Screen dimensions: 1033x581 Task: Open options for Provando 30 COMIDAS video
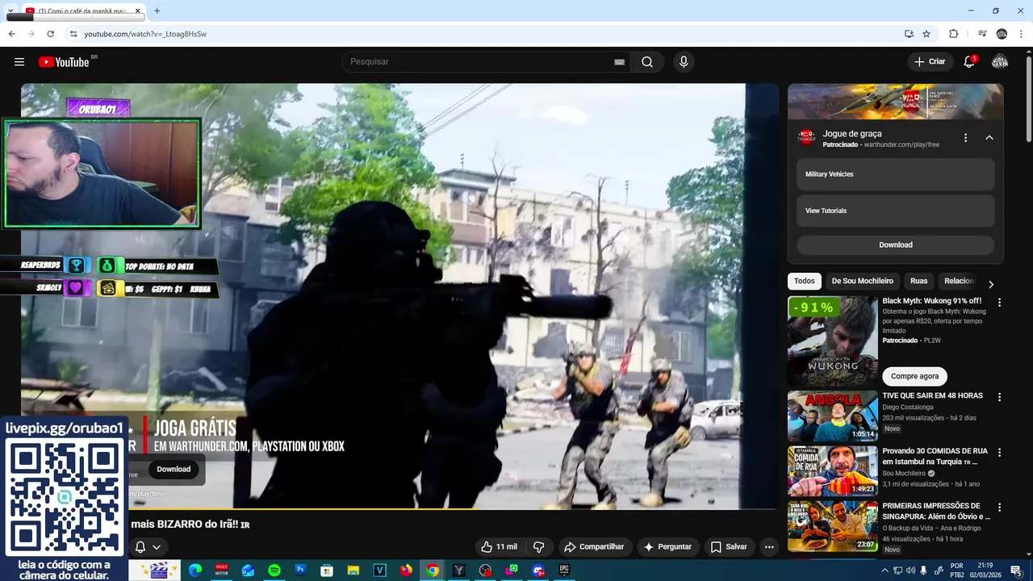click(999, 453)
